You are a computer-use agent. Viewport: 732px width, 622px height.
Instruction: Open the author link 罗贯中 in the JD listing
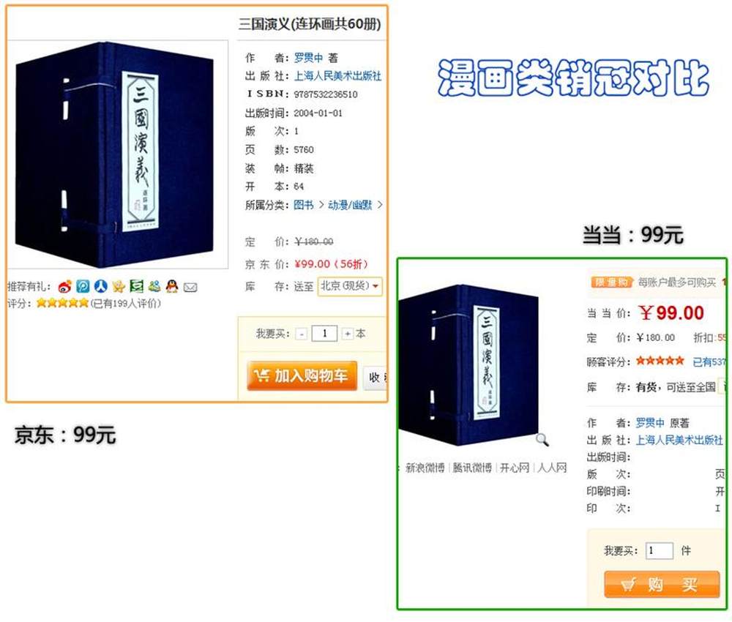pos(308,58)
